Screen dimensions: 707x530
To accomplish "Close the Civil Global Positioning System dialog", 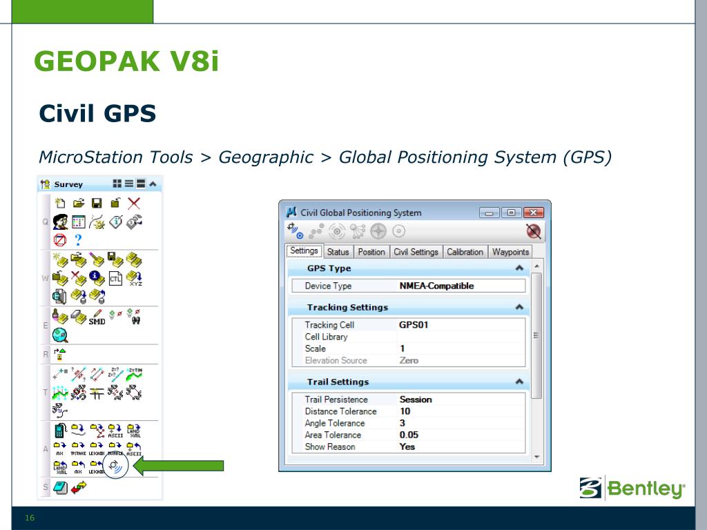I will 534,213.
